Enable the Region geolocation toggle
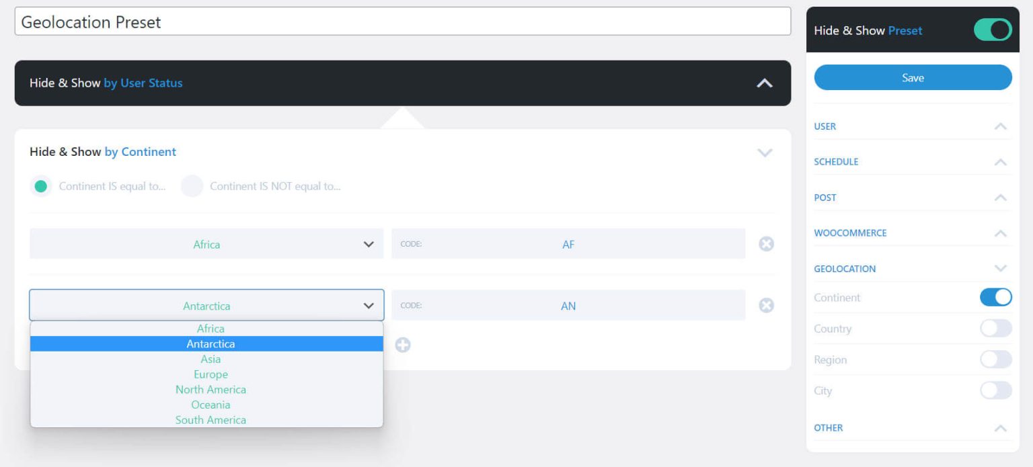1033x467 pixels. 995,359
